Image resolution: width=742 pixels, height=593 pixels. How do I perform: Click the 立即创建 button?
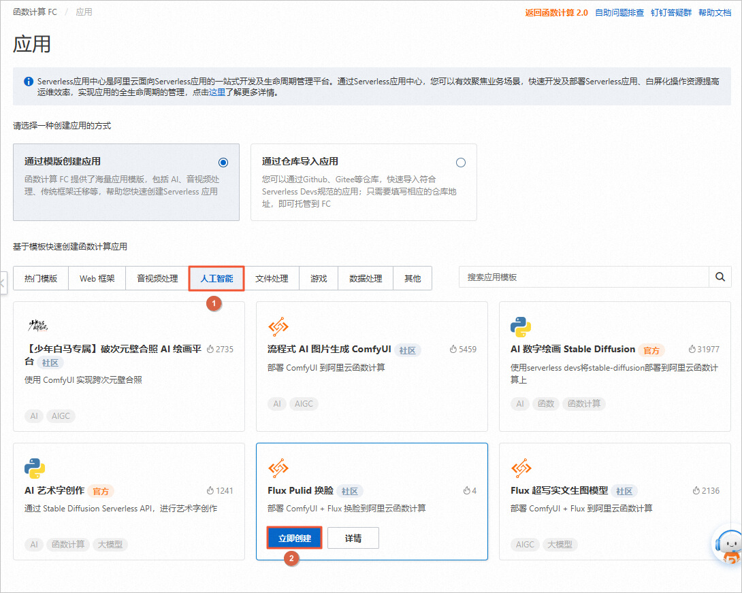click(294, 538)
